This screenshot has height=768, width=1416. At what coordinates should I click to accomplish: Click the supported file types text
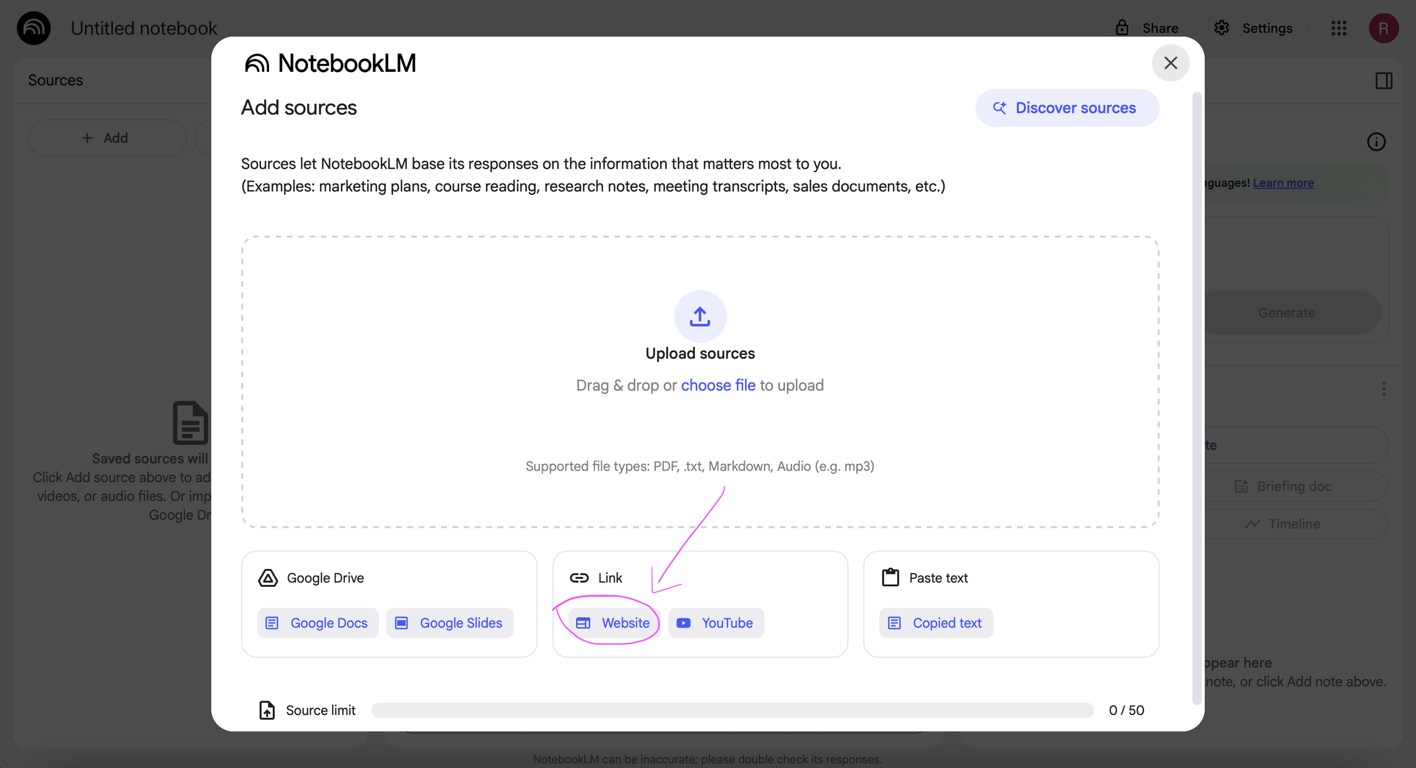(x=700, y=466)
